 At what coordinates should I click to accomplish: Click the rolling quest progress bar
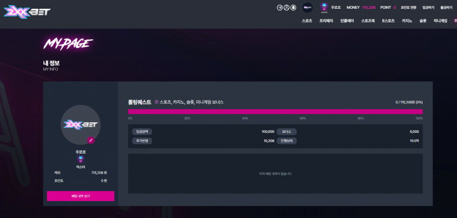pos(275,112)
